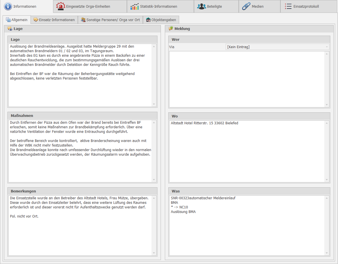The width and height of the screenshot is (338, 264).
Task: Open the Statistik-Informationen tab
Action: (158, 6)
